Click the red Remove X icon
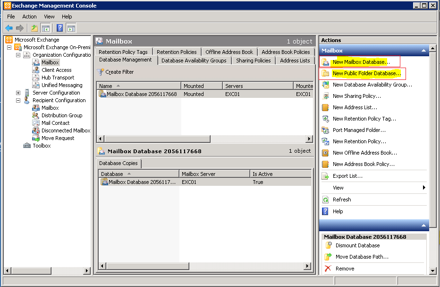The image size is (440, 287). (328, 269)
